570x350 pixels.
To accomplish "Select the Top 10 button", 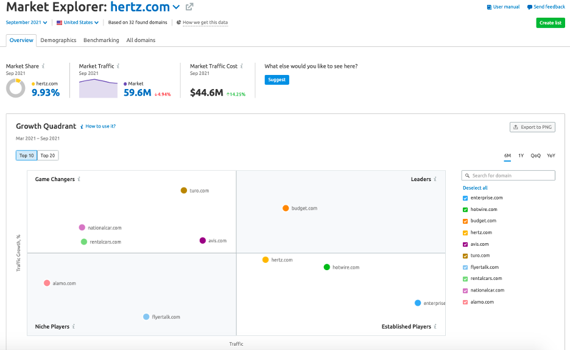I will [x=27, y=155].
